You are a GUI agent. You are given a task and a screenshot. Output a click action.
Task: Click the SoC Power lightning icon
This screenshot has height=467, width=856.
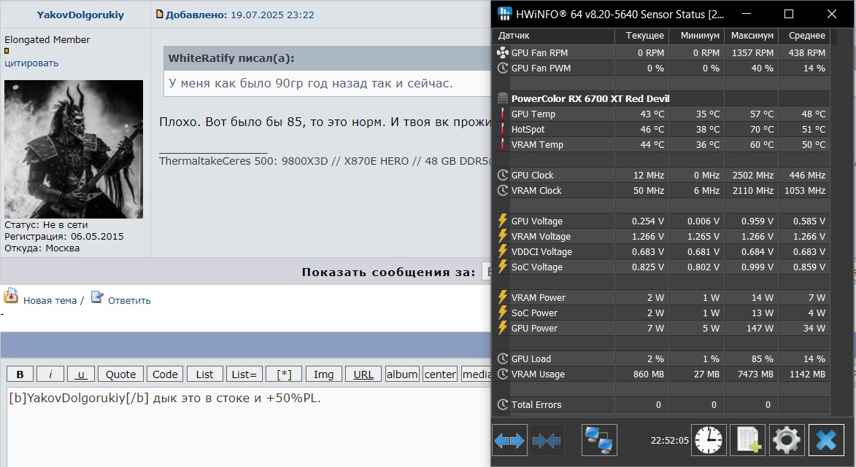click(x=502, y=313)
